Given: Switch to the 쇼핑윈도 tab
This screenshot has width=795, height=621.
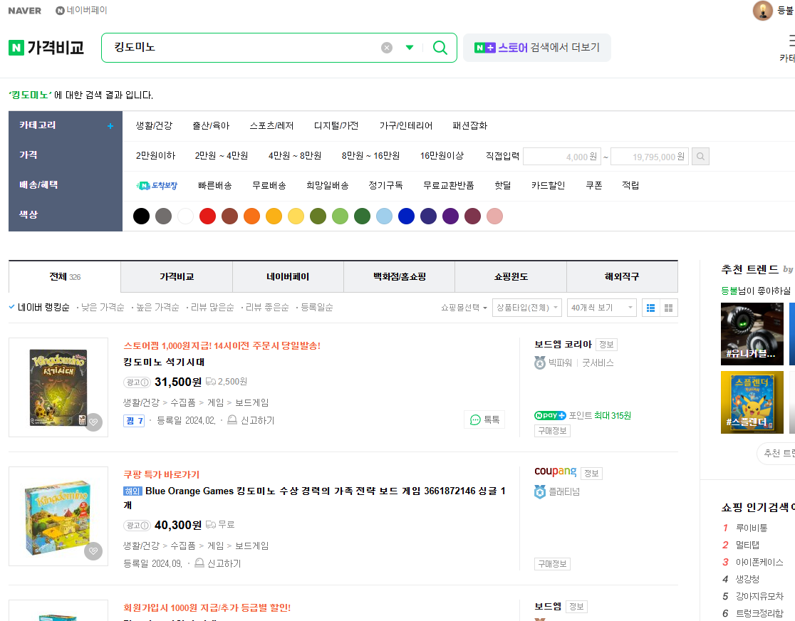Looking at the screenshot, I should [511, 277].
